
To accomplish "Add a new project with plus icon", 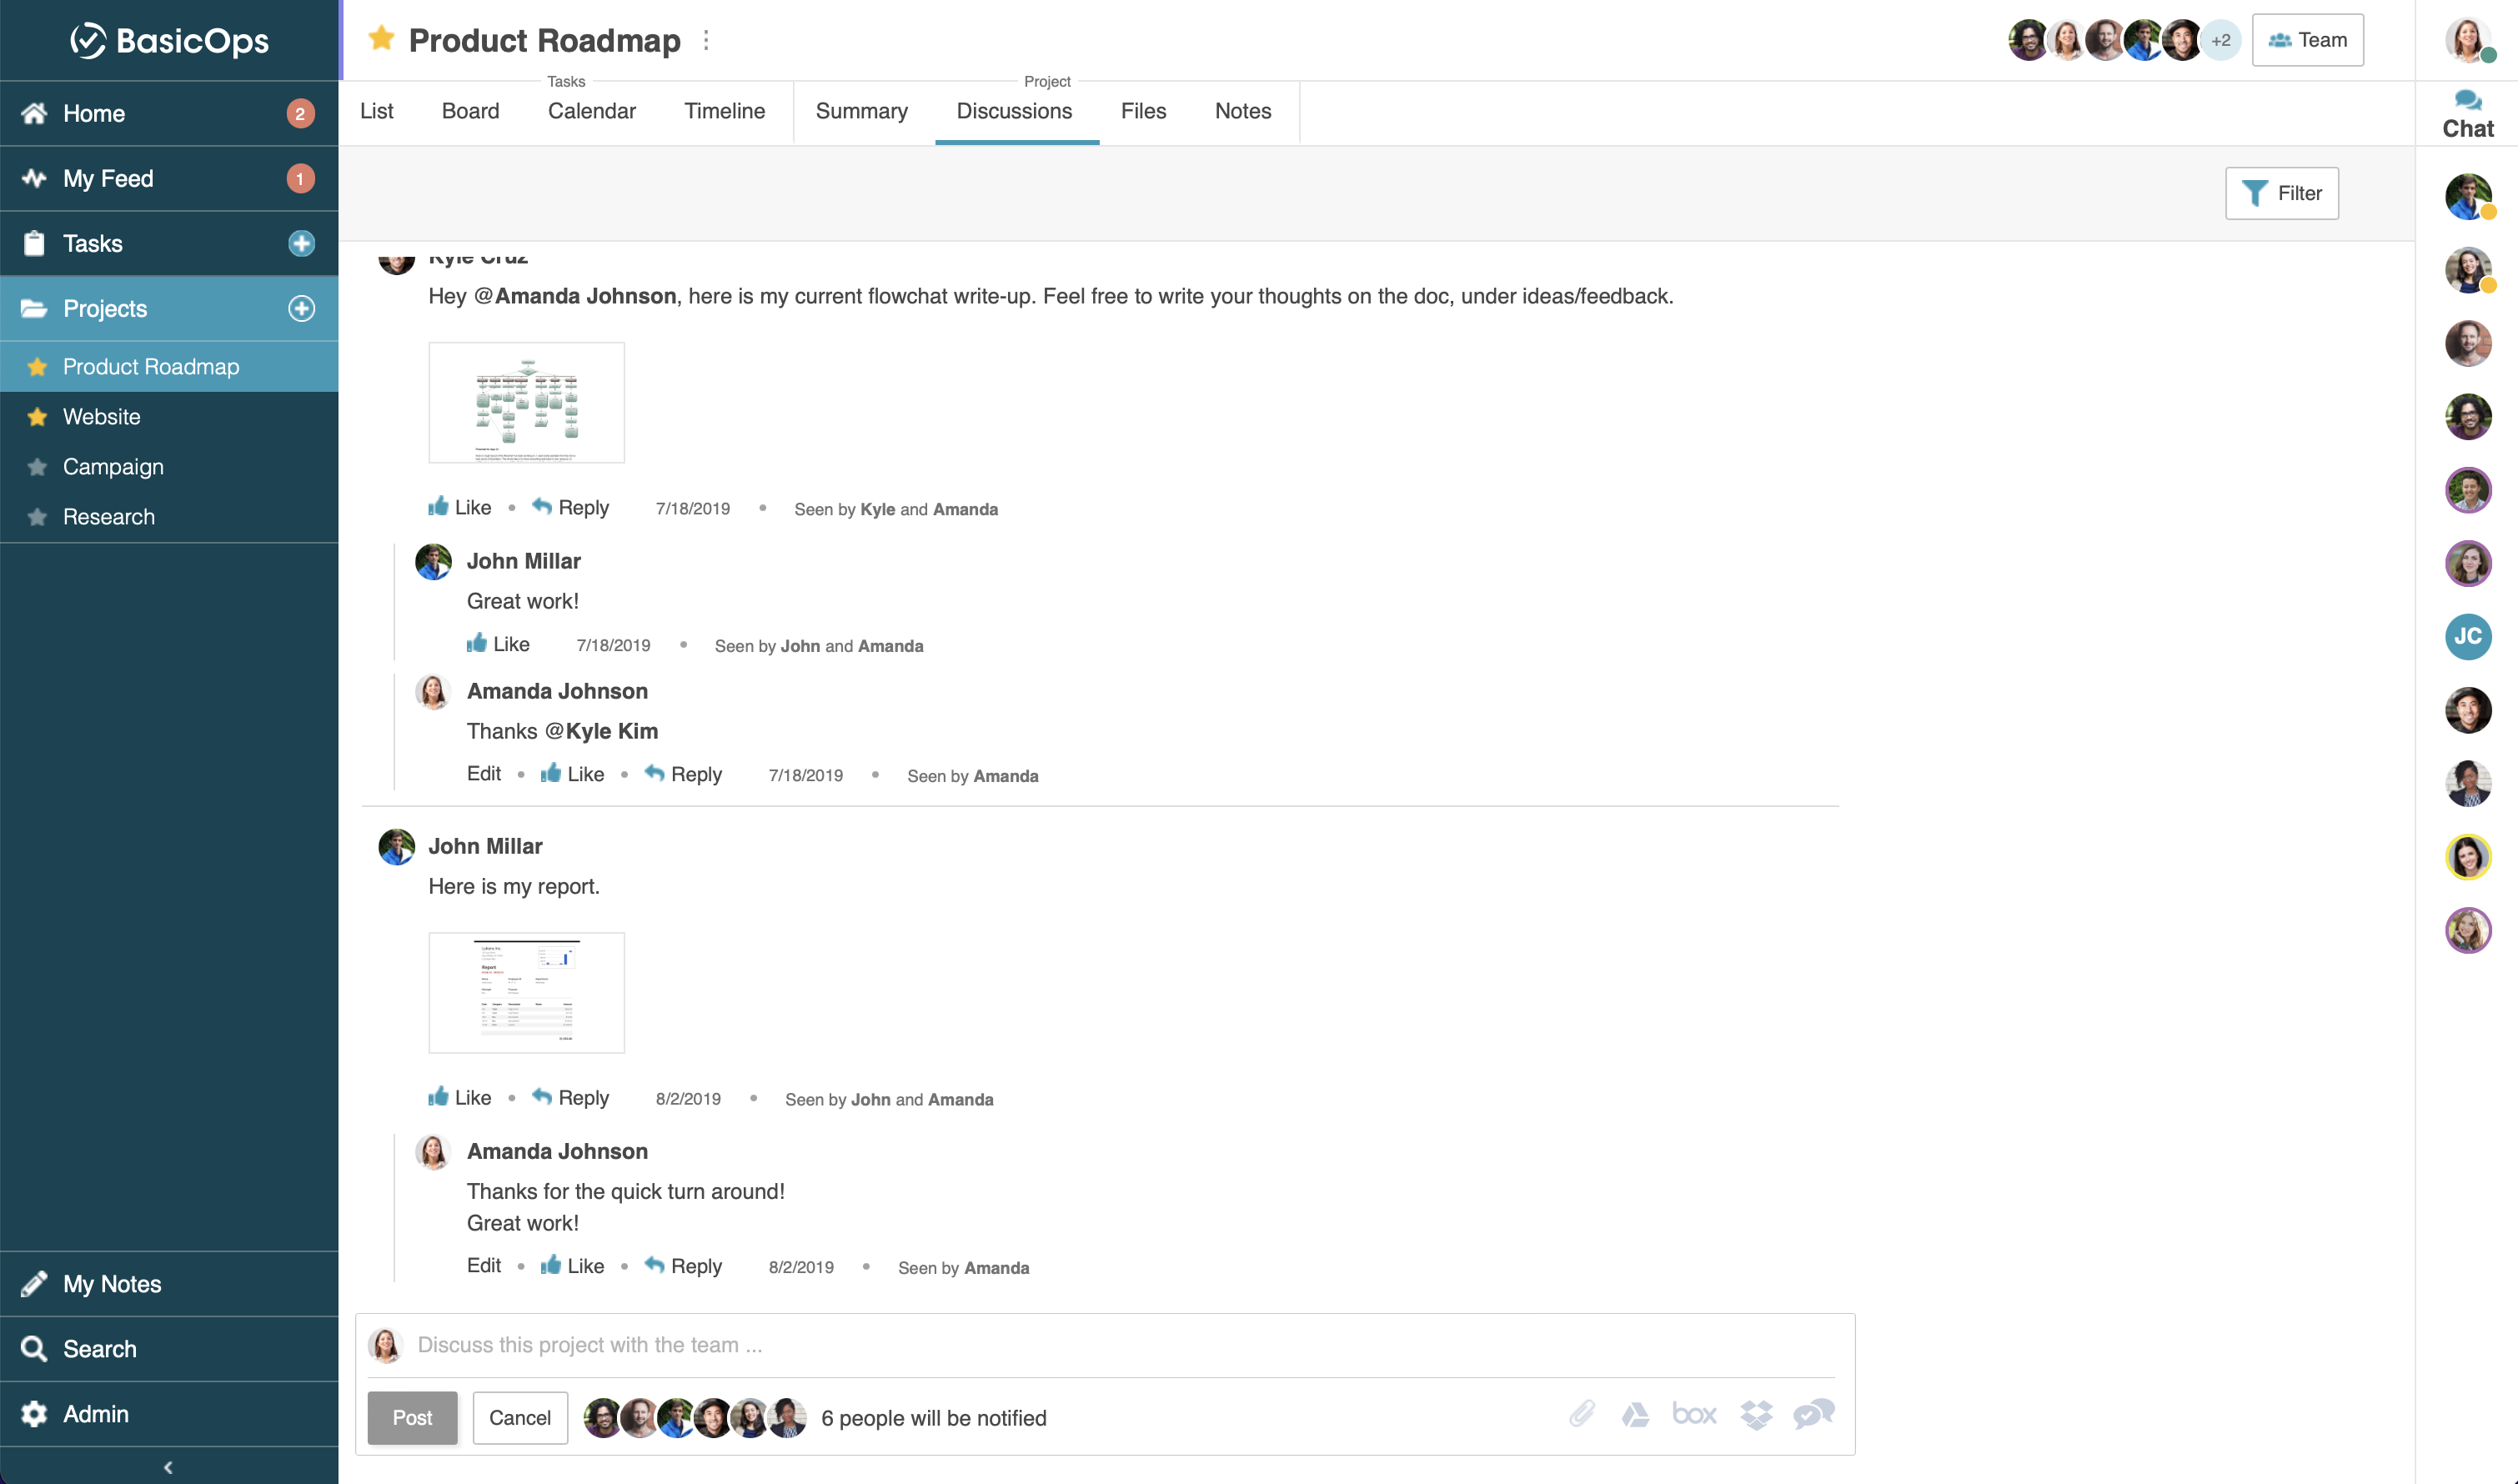I will (301, 308).
